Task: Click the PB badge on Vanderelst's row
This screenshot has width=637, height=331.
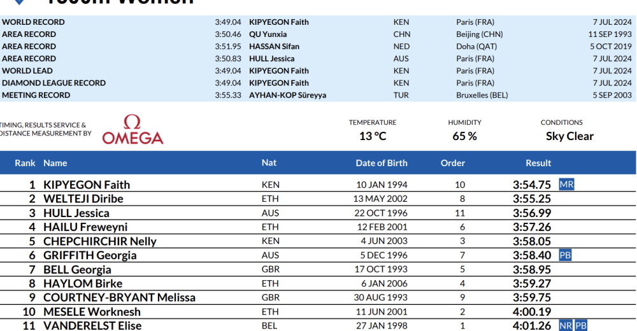Action: point(581,326)
